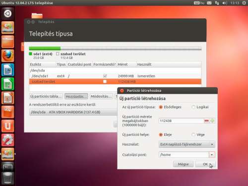Click the ismeretlen used cell

pos(146,76)
